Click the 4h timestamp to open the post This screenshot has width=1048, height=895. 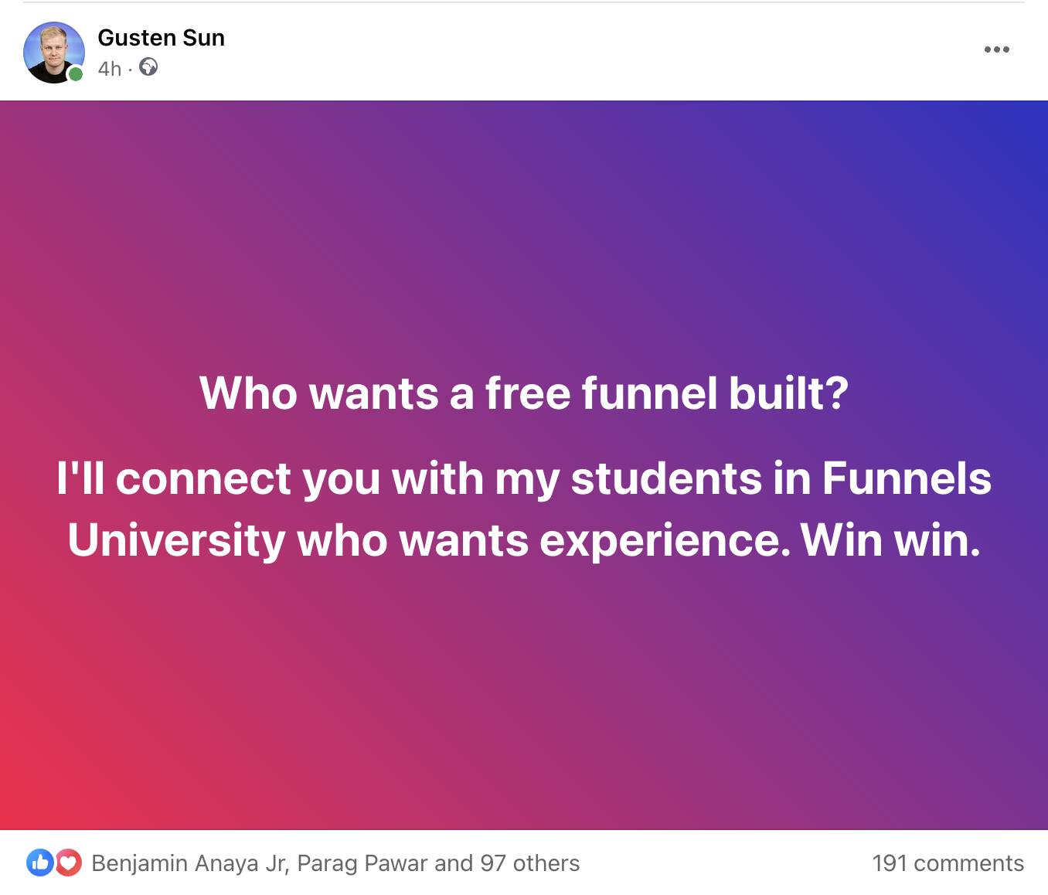pos(107,69)
